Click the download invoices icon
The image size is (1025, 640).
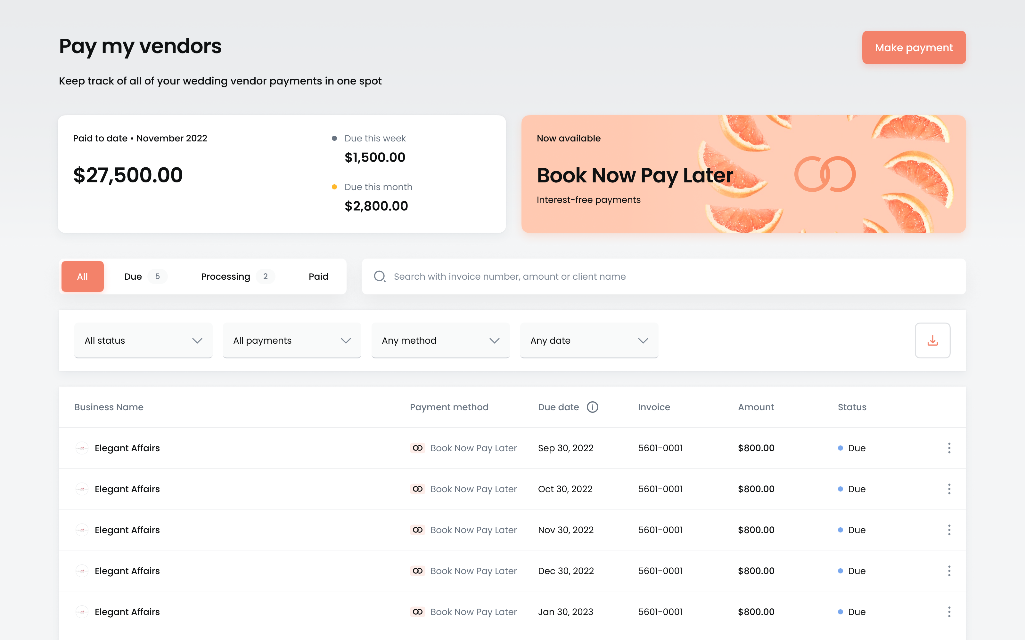[932, 340]
